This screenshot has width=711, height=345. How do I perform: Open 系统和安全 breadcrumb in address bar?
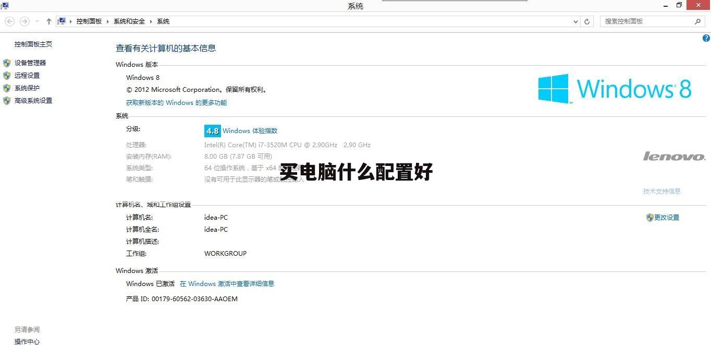pos(129,21)
